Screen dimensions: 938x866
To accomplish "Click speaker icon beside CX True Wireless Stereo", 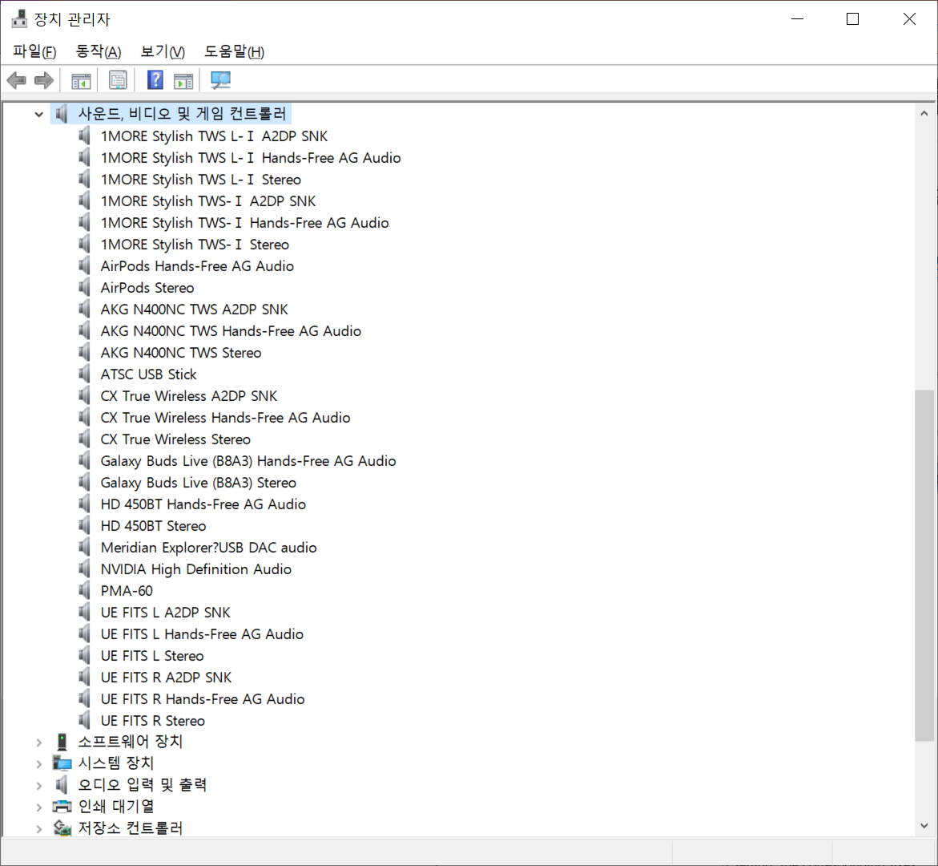I will point(84,439).
